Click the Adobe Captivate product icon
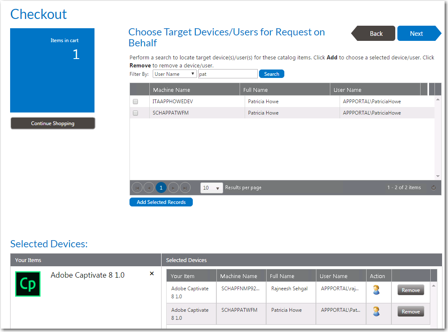The width and height of the screenshot is (448, 332). point(28,284)
